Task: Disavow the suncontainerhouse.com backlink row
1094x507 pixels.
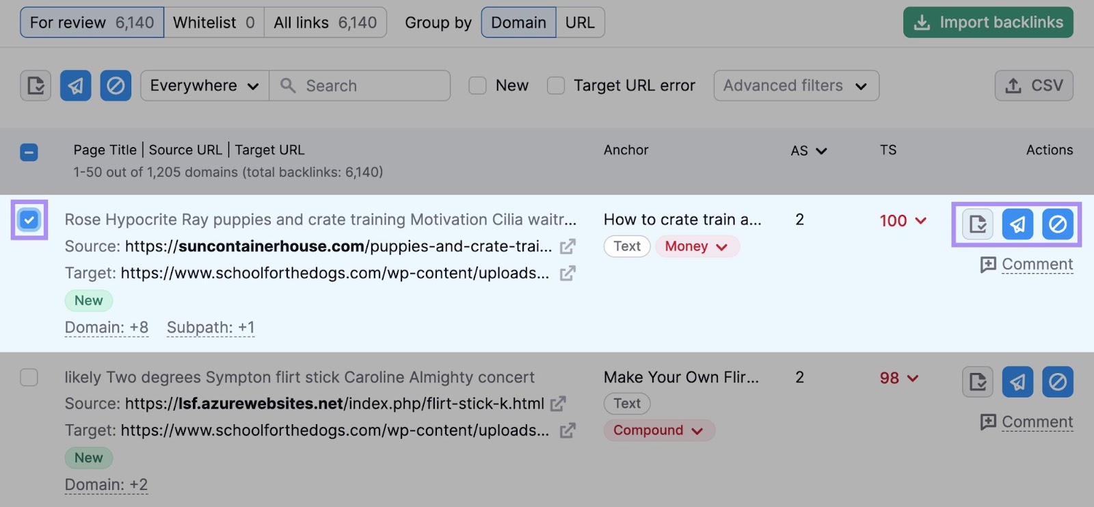Action: click(1057, 224)
